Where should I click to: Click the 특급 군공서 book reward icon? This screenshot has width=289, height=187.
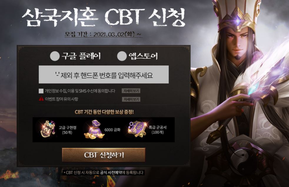point(137,129)
